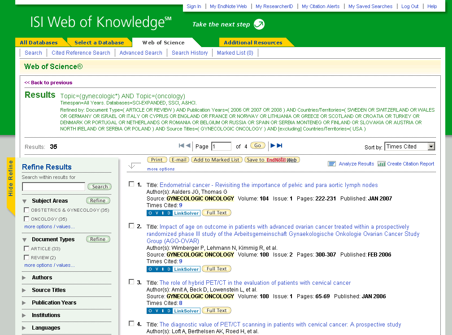The height and width of the screenshot is (335, 452).
Task: Open Full Text for the Endometrial cancer result
Action: (x=217, y=213)
